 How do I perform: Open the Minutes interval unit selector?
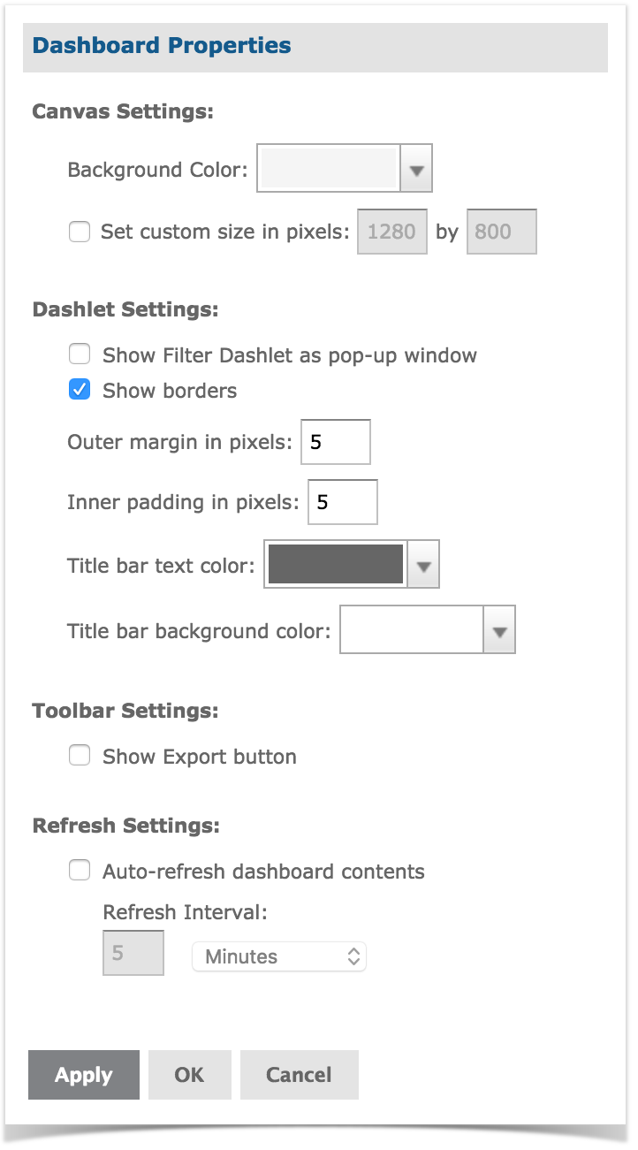[x=279, y=956]
